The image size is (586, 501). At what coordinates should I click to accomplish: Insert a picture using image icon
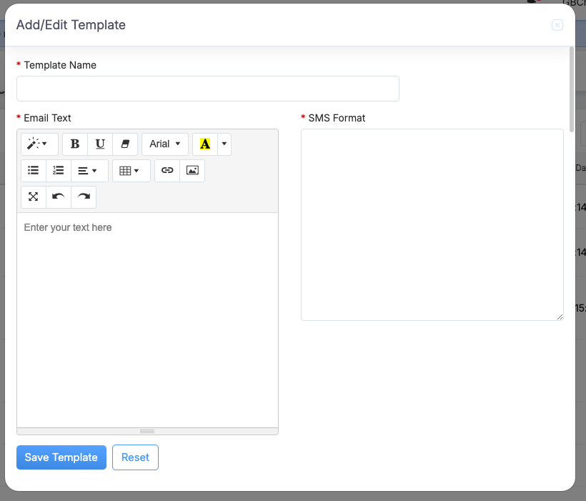coord(192,171)
